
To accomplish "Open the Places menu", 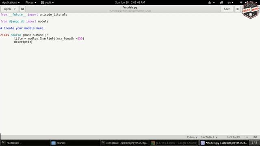I will pos(31,2).
